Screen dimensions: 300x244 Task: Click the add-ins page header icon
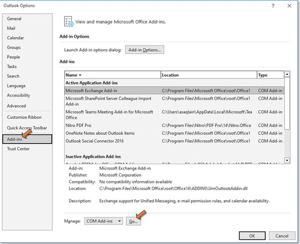(69, 22)
